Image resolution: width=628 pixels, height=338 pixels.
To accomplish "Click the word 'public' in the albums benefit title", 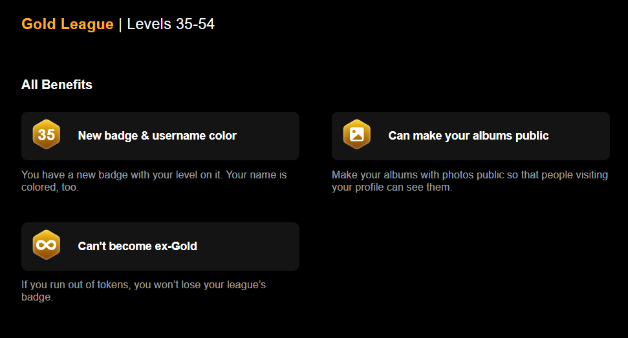I will pos(532,136).
